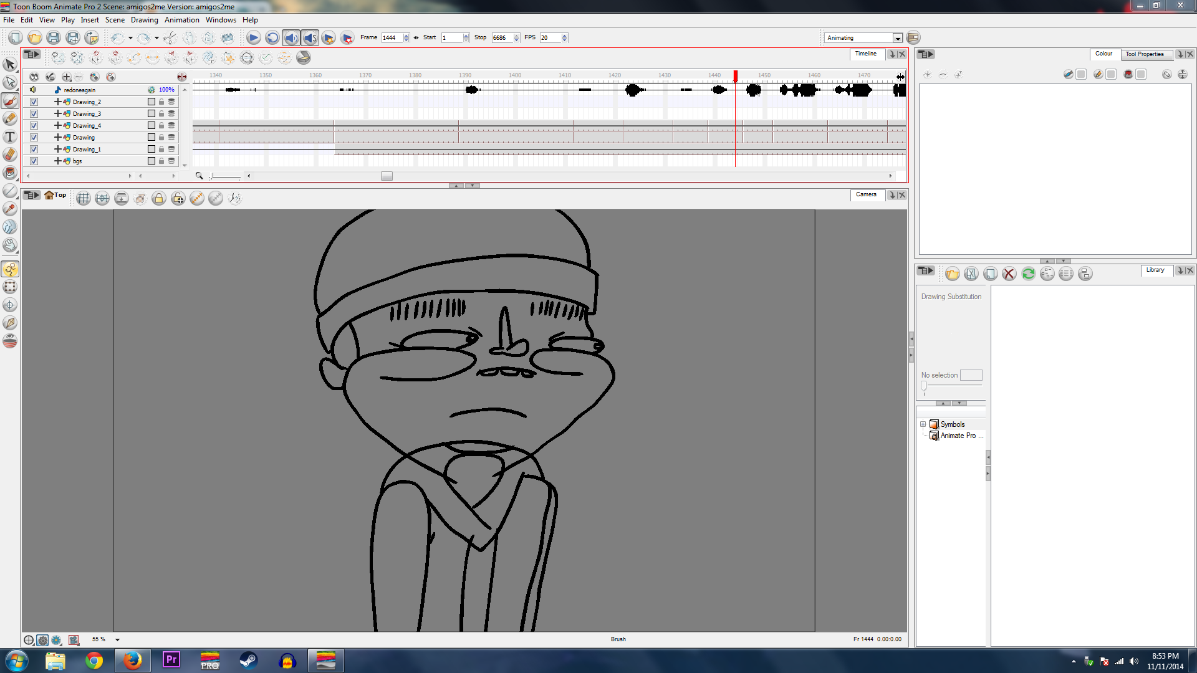Uncheck the Drawing layer checkbox
Image resolution: width=1197 pixels, height=673 pixels.
[34, 137]
